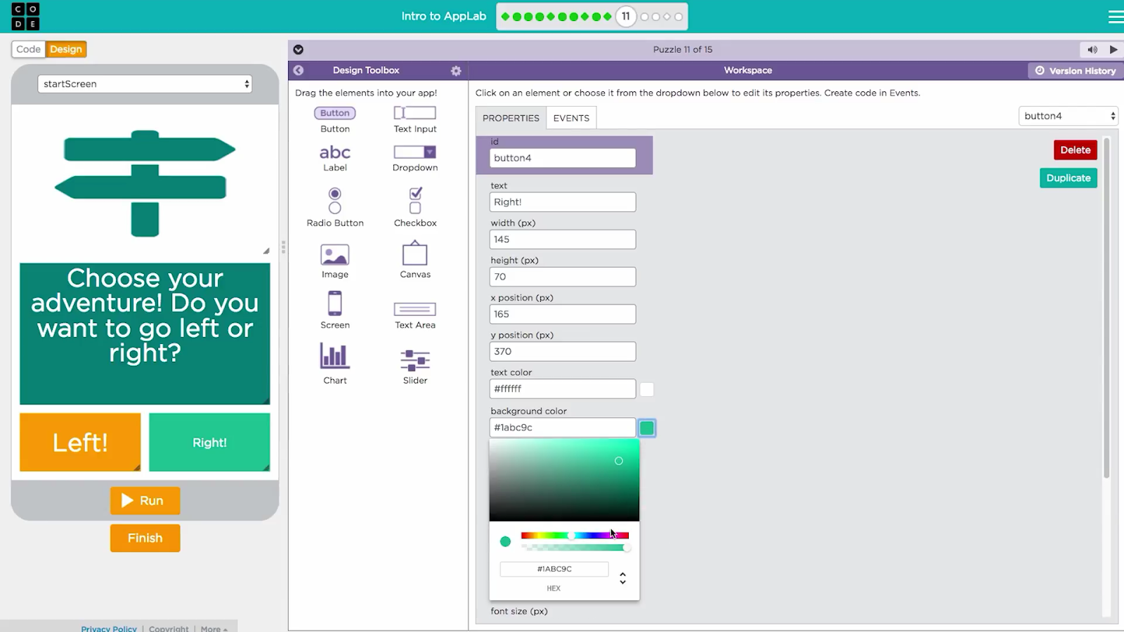This screenshot has width=1124, height=632.
Task: Click the x position input field
Action: (562, 314)
